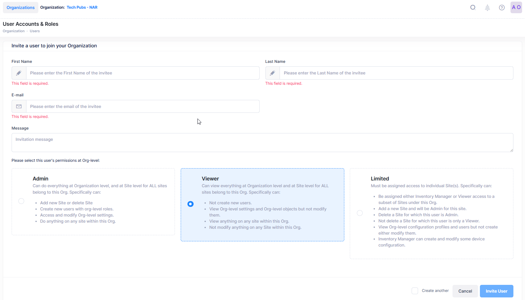Open the Tech Pubs - NAR organization link

[x=82, y=7]
